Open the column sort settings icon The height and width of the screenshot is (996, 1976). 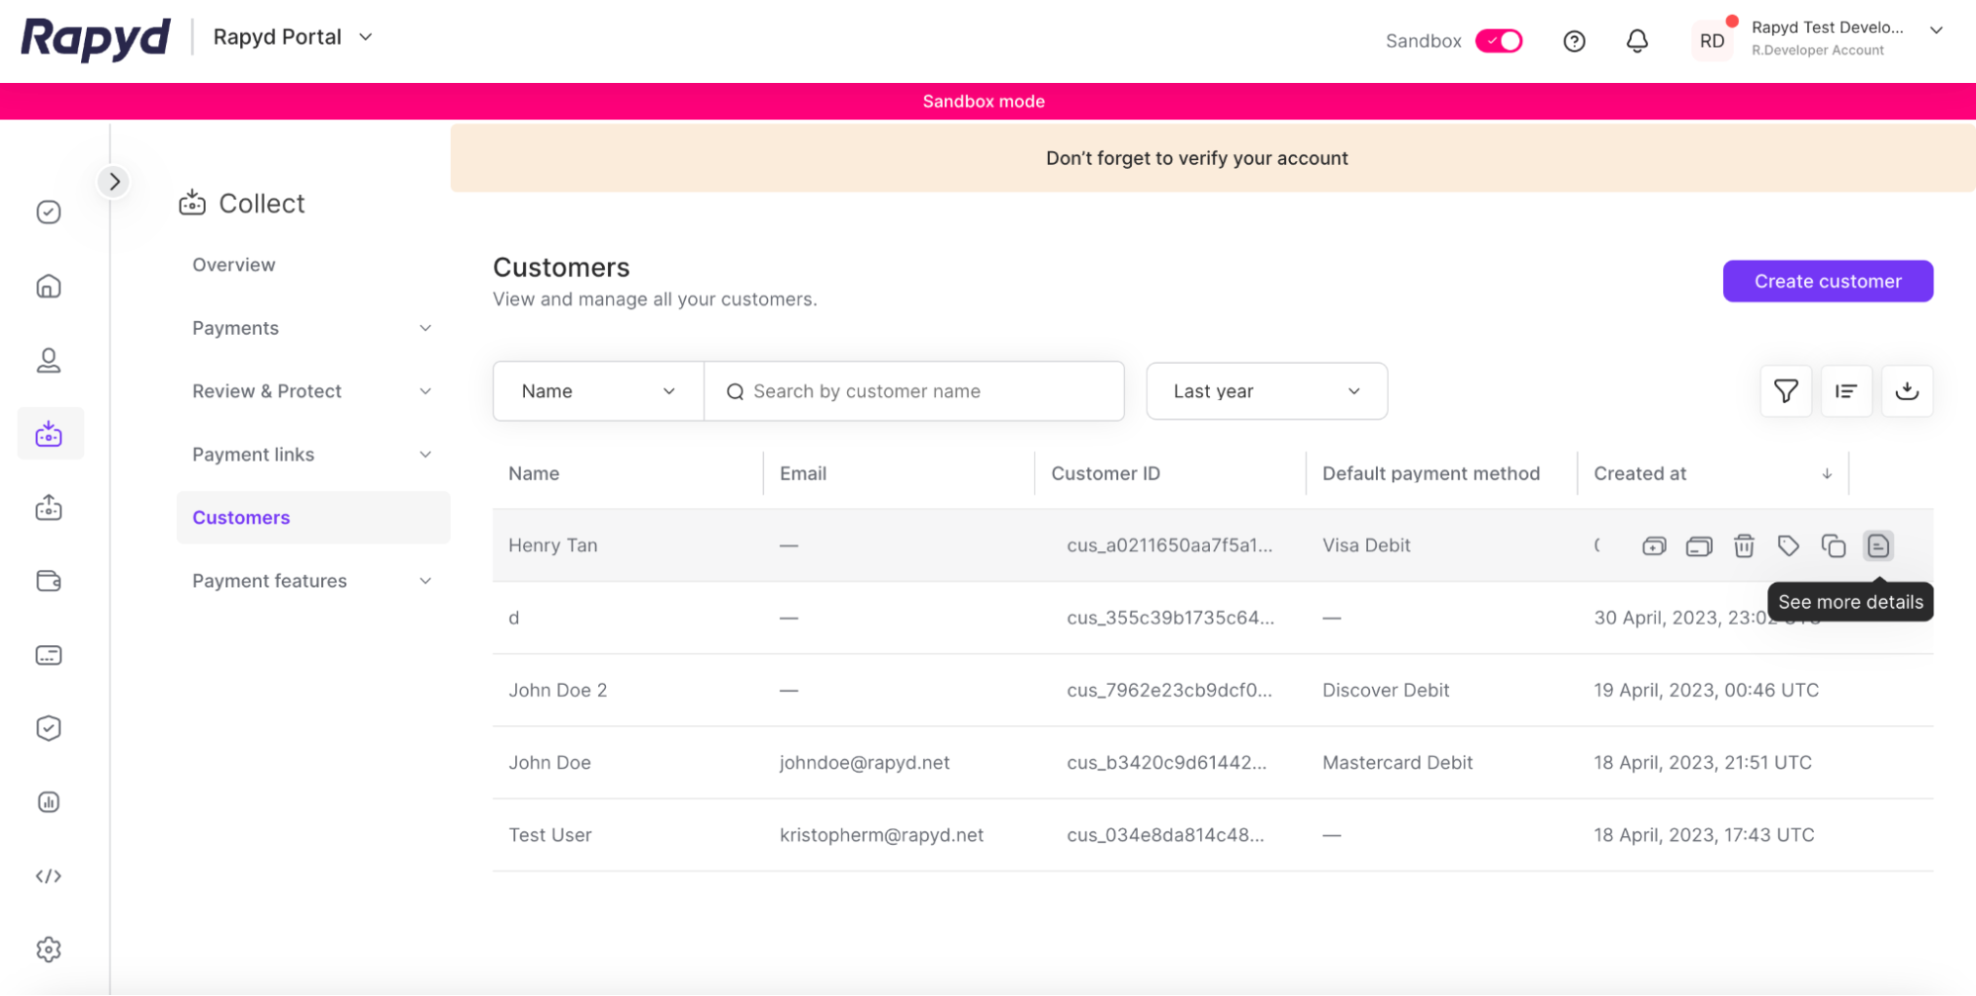pyautogui.click(x=1846, y=391)
